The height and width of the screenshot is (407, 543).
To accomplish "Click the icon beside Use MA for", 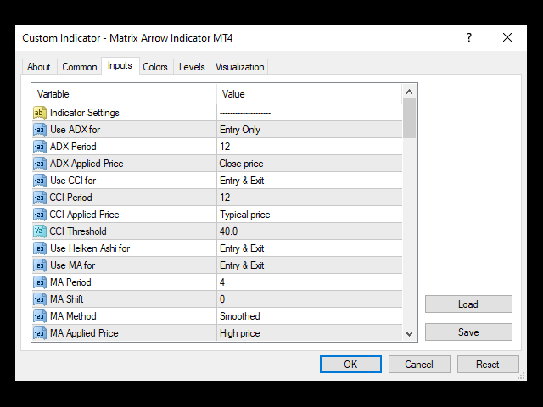I will (40, 265).
